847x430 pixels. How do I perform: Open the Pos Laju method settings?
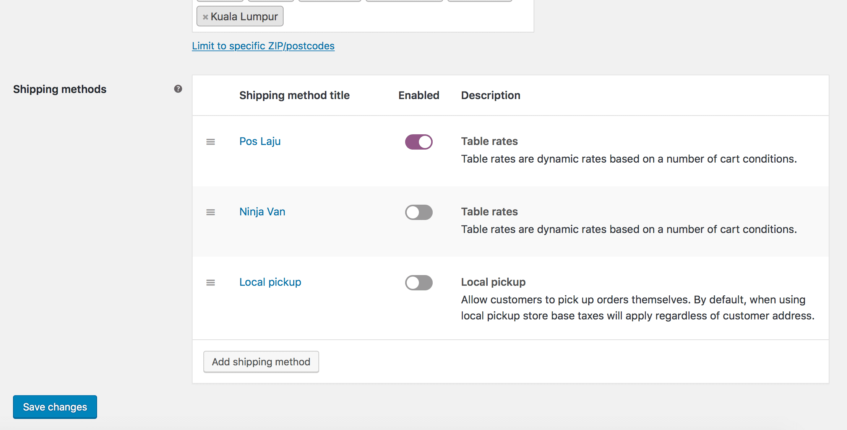tap(260, 141)
